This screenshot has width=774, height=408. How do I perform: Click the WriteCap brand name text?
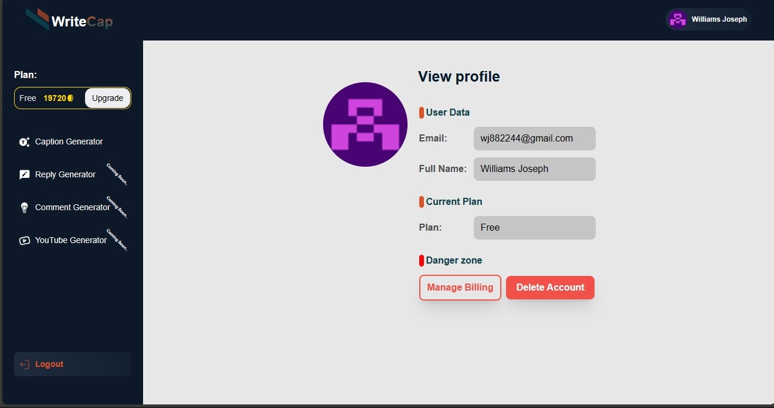(x=82, y=22)
